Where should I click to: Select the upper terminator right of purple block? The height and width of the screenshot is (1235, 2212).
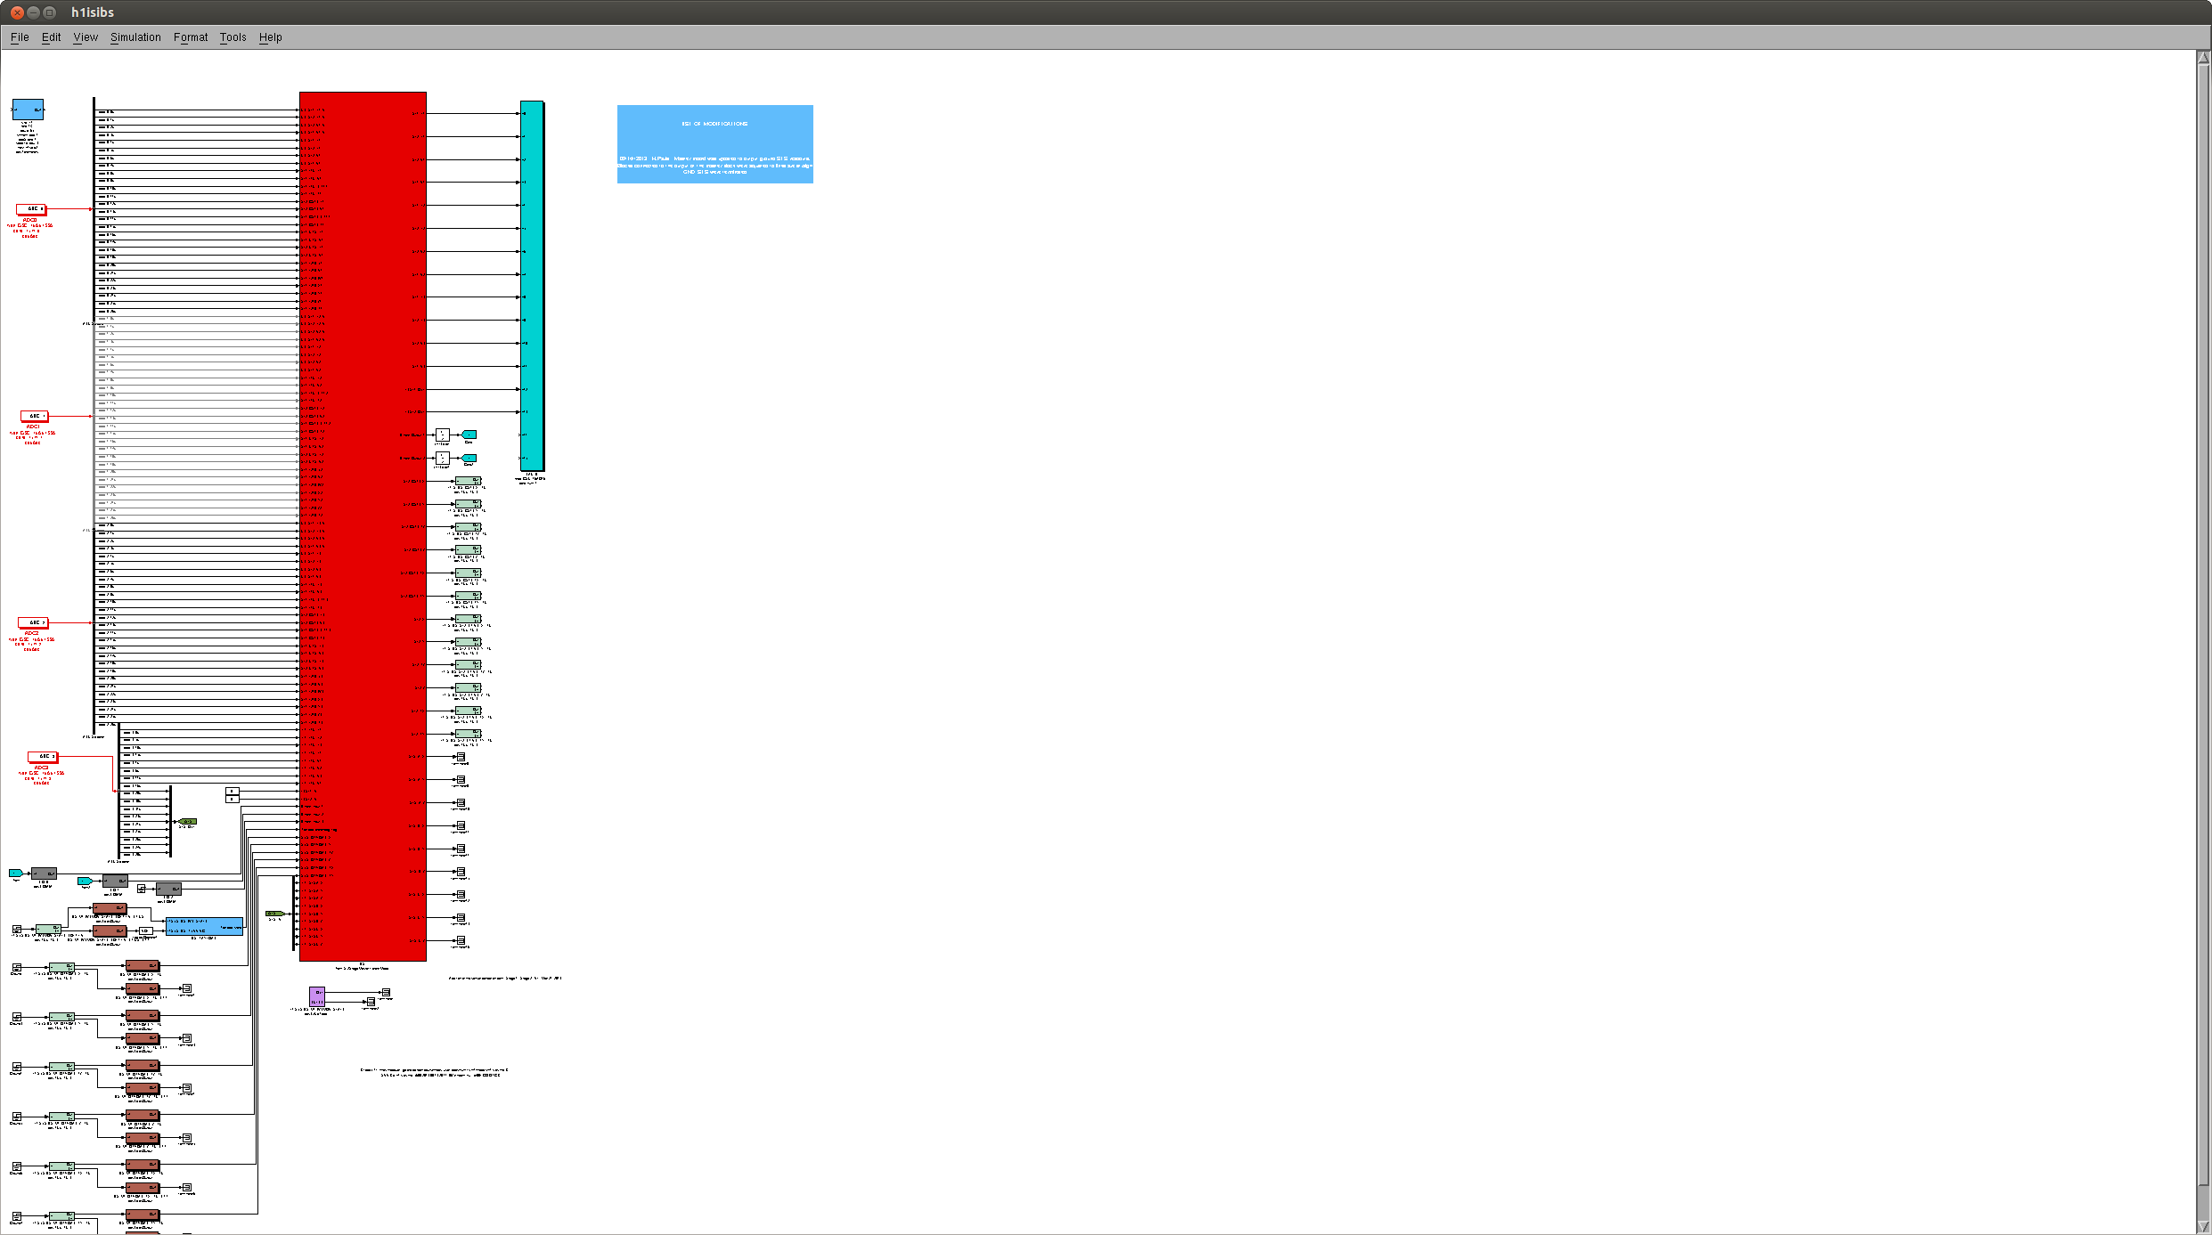coord(386,992)
